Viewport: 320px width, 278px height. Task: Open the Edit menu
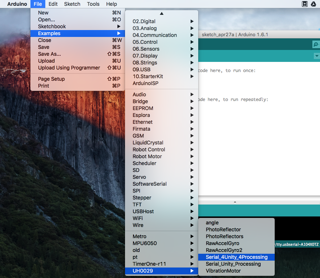point(53,4)
